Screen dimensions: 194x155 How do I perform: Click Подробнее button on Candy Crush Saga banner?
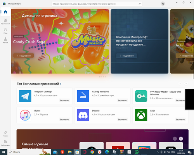[x=24, y=56]
